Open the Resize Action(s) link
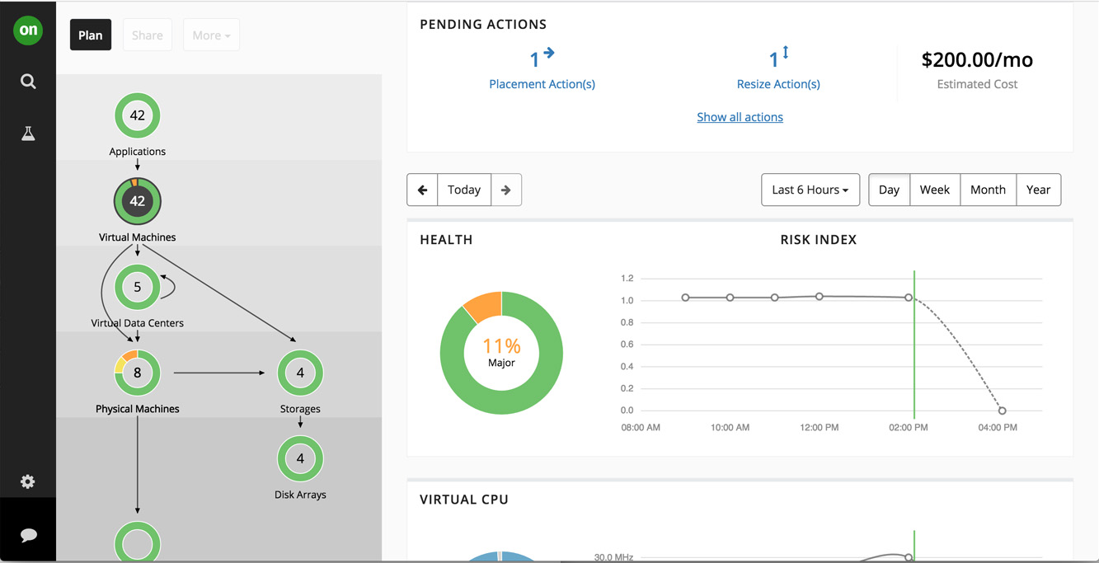The image size is (1099, 563). (x=778, y=84)
